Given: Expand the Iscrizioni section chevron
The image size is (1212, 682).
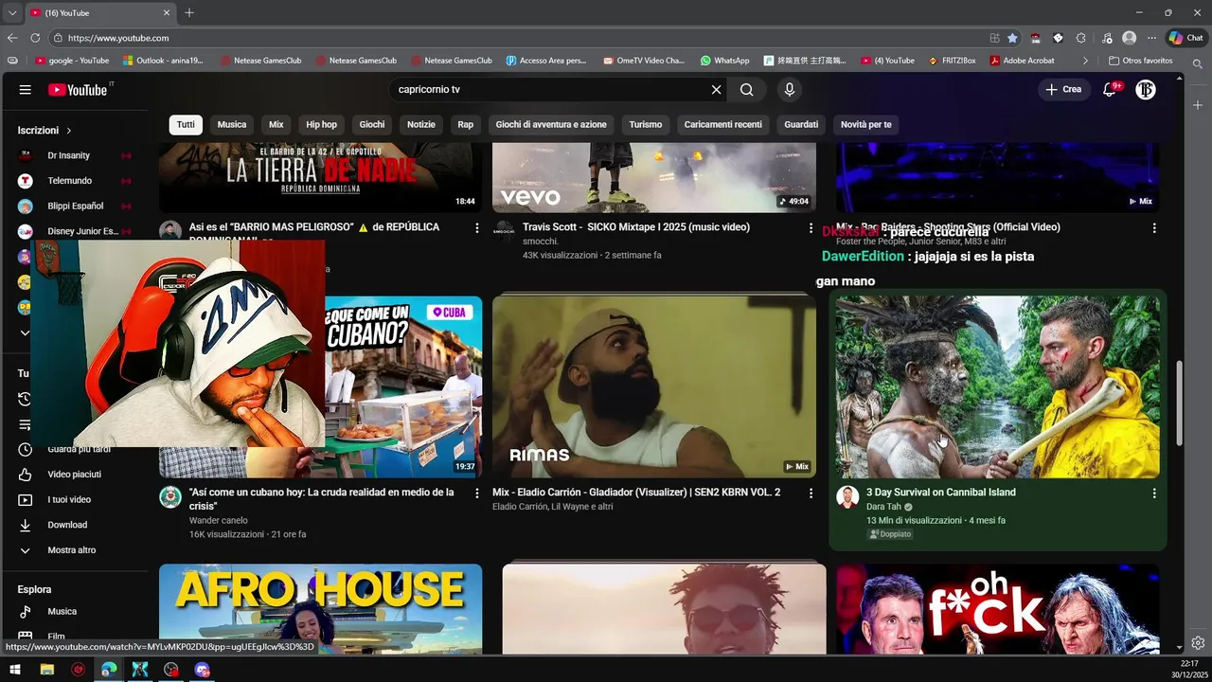Looking at the screenshot, I should (69, 131).
